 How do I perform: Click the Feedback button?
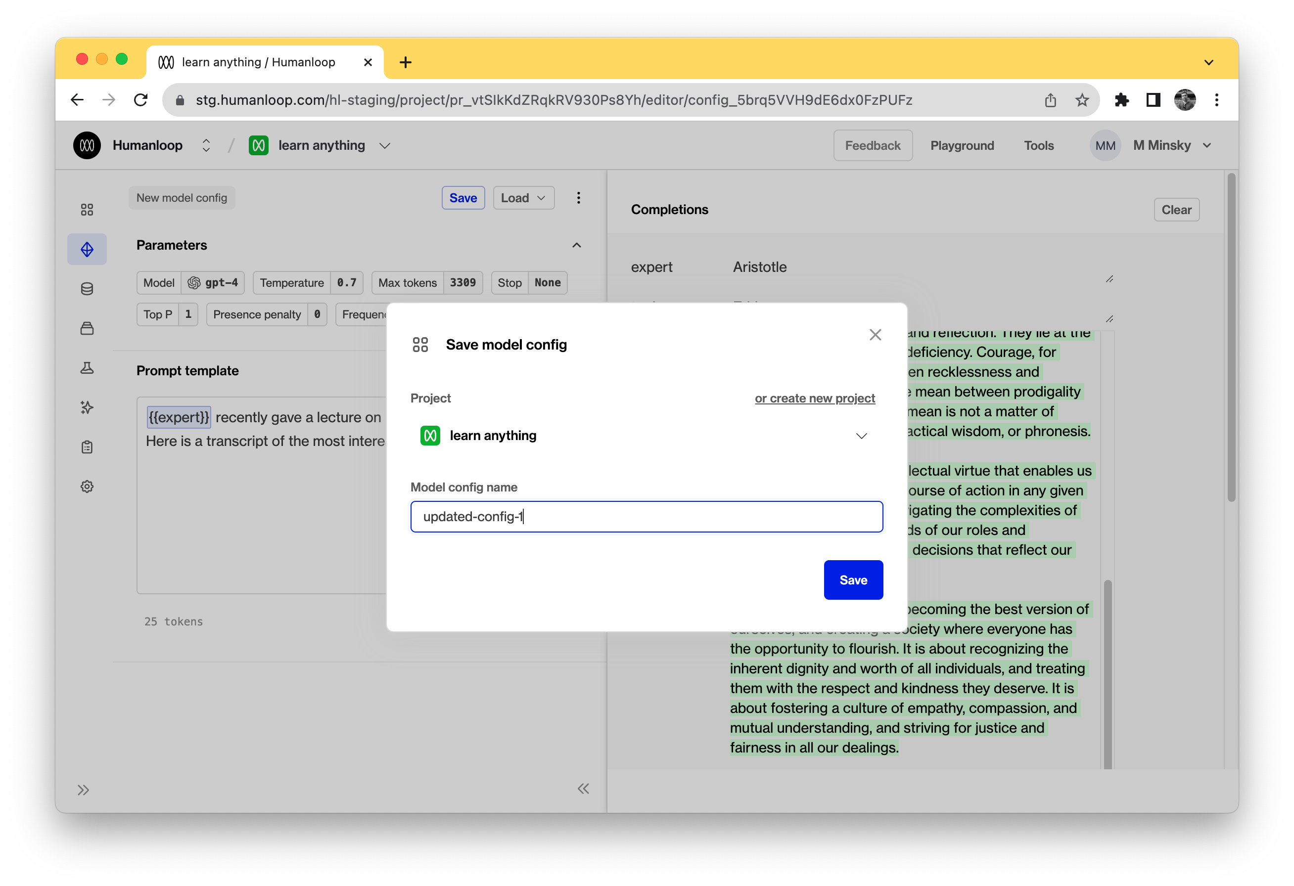(873, 145)
